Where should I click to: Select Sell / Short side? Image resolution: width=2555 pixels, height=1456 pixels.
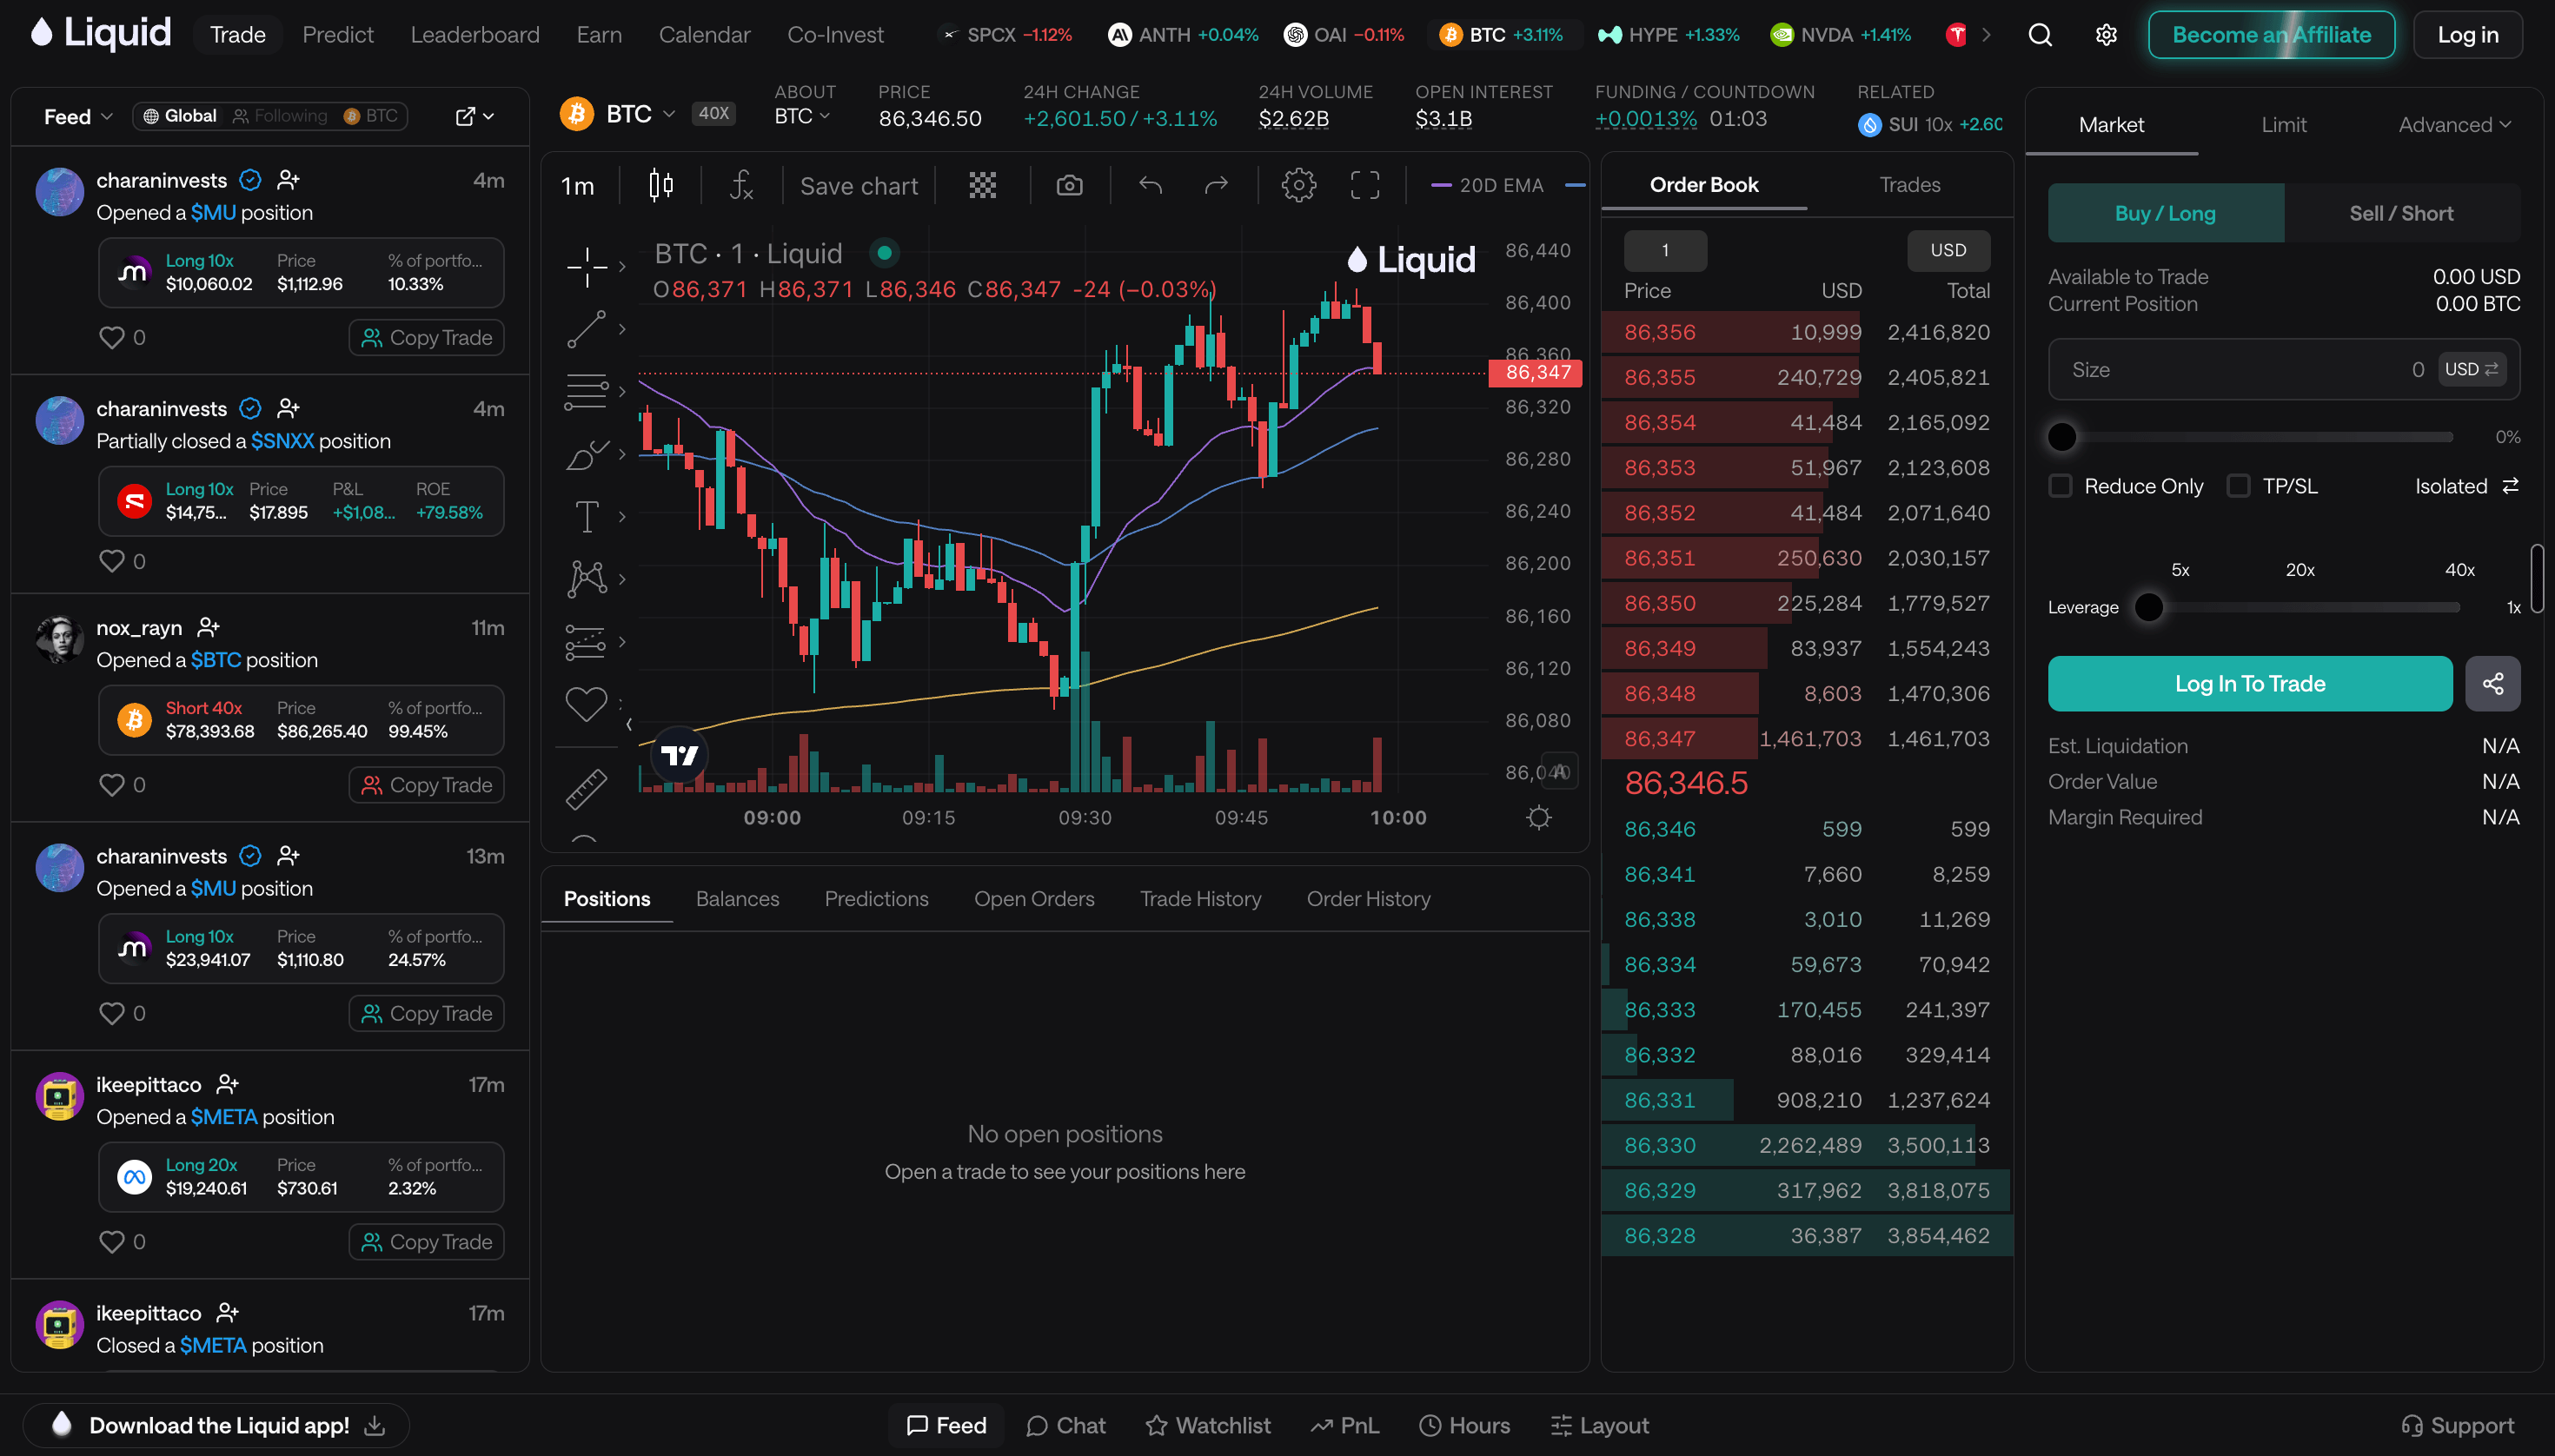pos(2401,213)
